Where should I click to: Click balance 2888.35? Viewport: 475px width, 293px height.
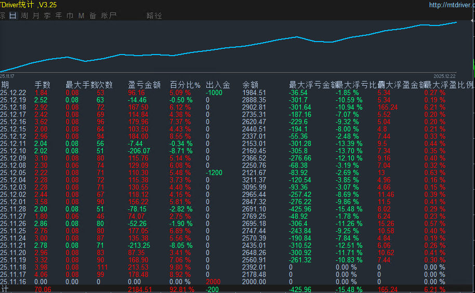click(254, 100)
